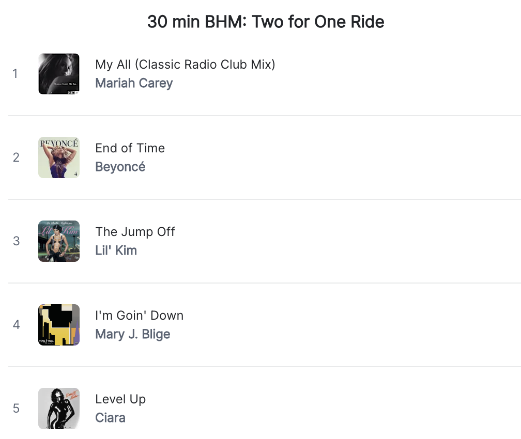Click the playlist title "30 min BHM: Two for One Ride"
521x439 pixels.
click(x=266, y=22)
